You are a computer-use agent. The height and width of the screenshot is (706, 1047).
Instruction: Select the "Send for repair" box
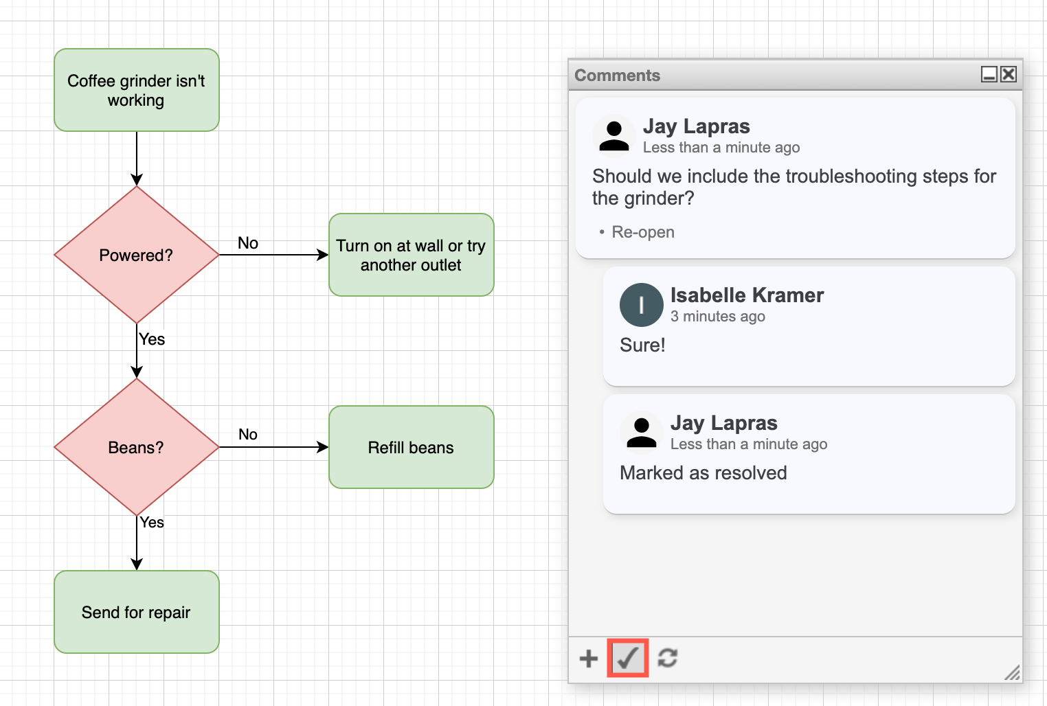(x=136, y=612)
